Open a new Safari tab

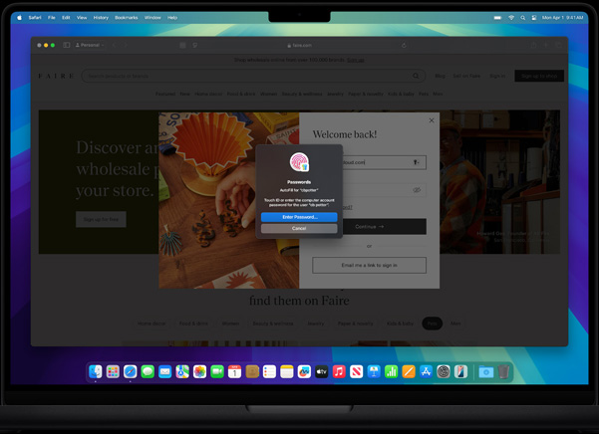(546, 45)
